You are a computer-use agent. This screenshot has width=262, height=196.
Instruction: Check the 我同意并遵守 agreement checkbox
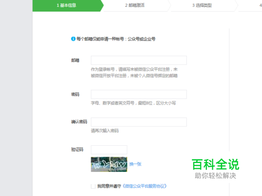click(93, 186)
